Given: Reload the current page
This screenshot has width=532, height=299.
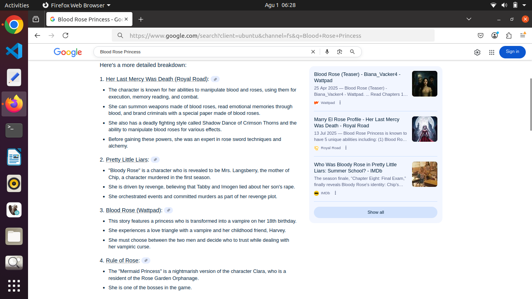Looking at the screenshot, I should (x=65, y=35).
